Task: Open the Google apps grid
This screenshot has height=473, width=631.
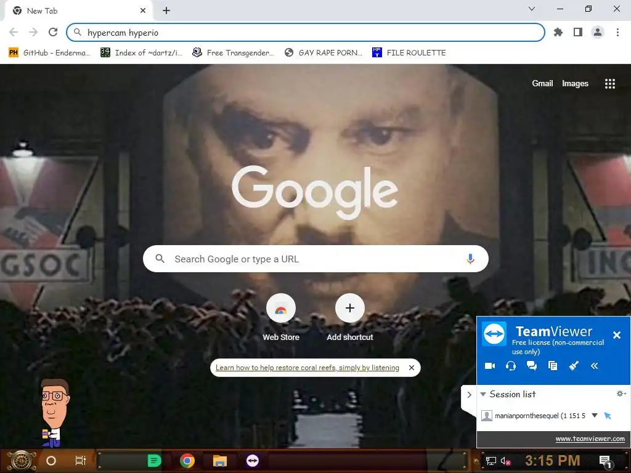Action: [609, 83]
